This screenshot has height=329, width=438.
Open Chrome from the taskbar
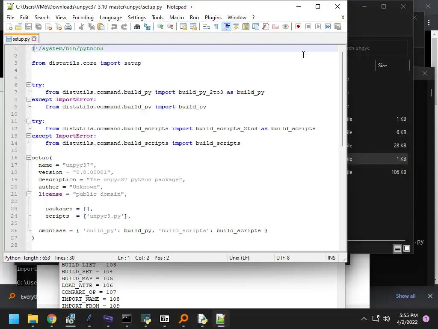coord(51,319)
